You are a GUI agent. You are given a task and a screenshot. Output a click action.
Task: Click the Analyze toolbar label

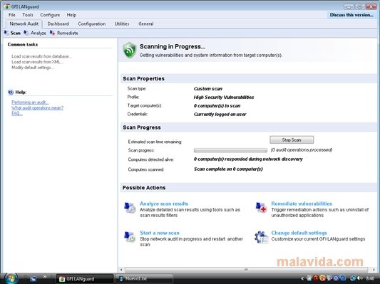(38, 33)
